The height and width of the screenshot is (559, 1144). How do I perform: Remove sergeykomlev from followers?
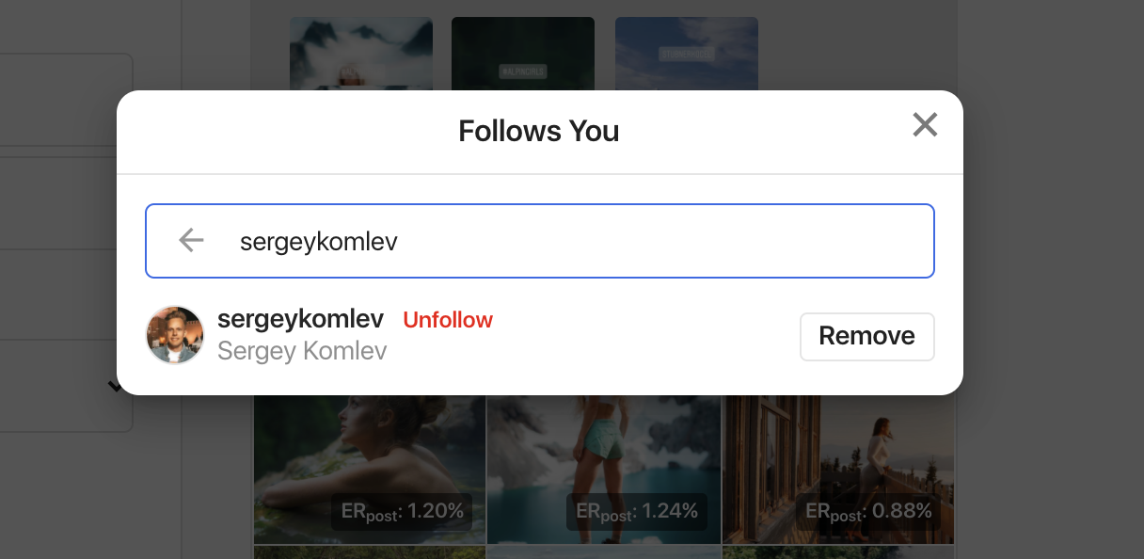[x=866, y=336]
